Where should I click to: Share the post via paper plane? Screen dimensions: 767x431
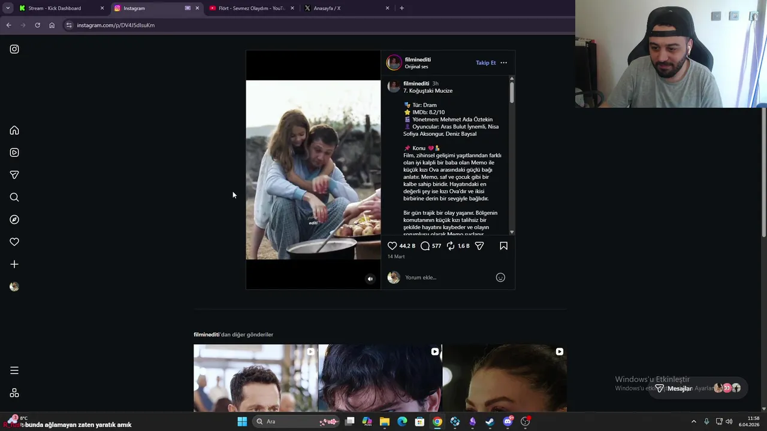[x=479, y=246]
